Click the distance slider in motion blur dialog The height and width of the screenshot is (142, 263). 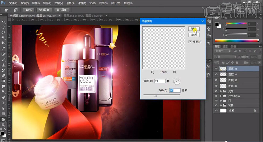pyautogui.click(x=156, y=96)
